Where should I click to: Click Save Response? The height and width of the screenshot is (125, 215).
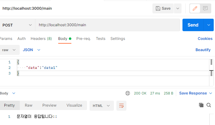[x=193, y=93]
